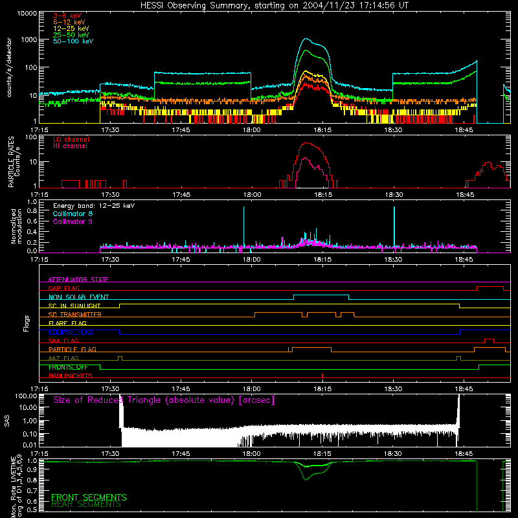Click the 50-100 keV curve peak
The height and width of the screenshot is (518, 518).
[x=306, y=39]
